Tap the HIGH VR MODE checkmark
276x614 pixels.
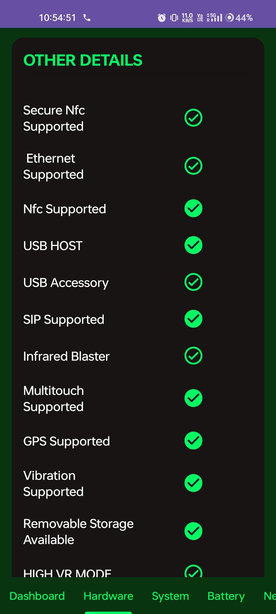pos(193,572)
